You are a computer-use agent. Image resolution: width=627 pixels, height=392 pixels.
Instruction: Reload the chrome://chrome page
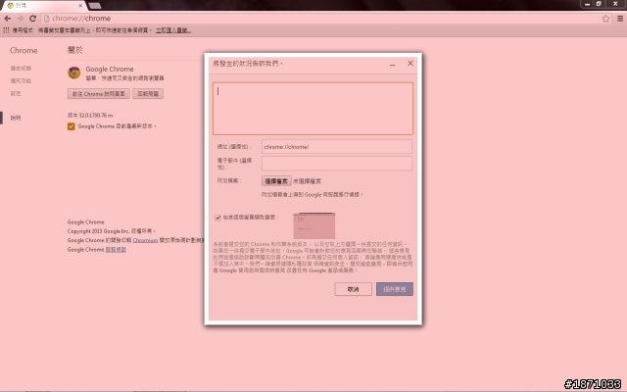32,19
